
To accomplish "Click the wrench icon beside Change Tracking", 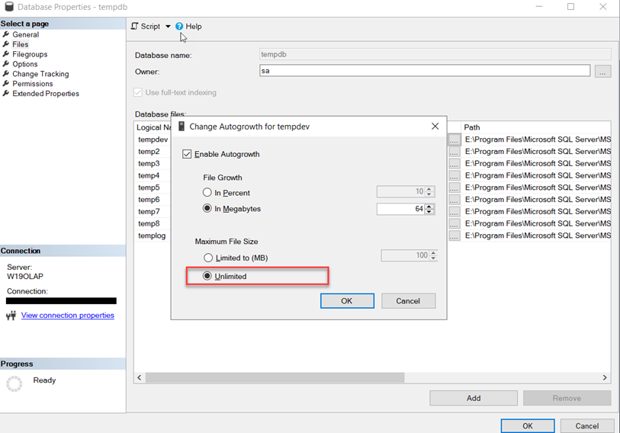I will [6, 73].
